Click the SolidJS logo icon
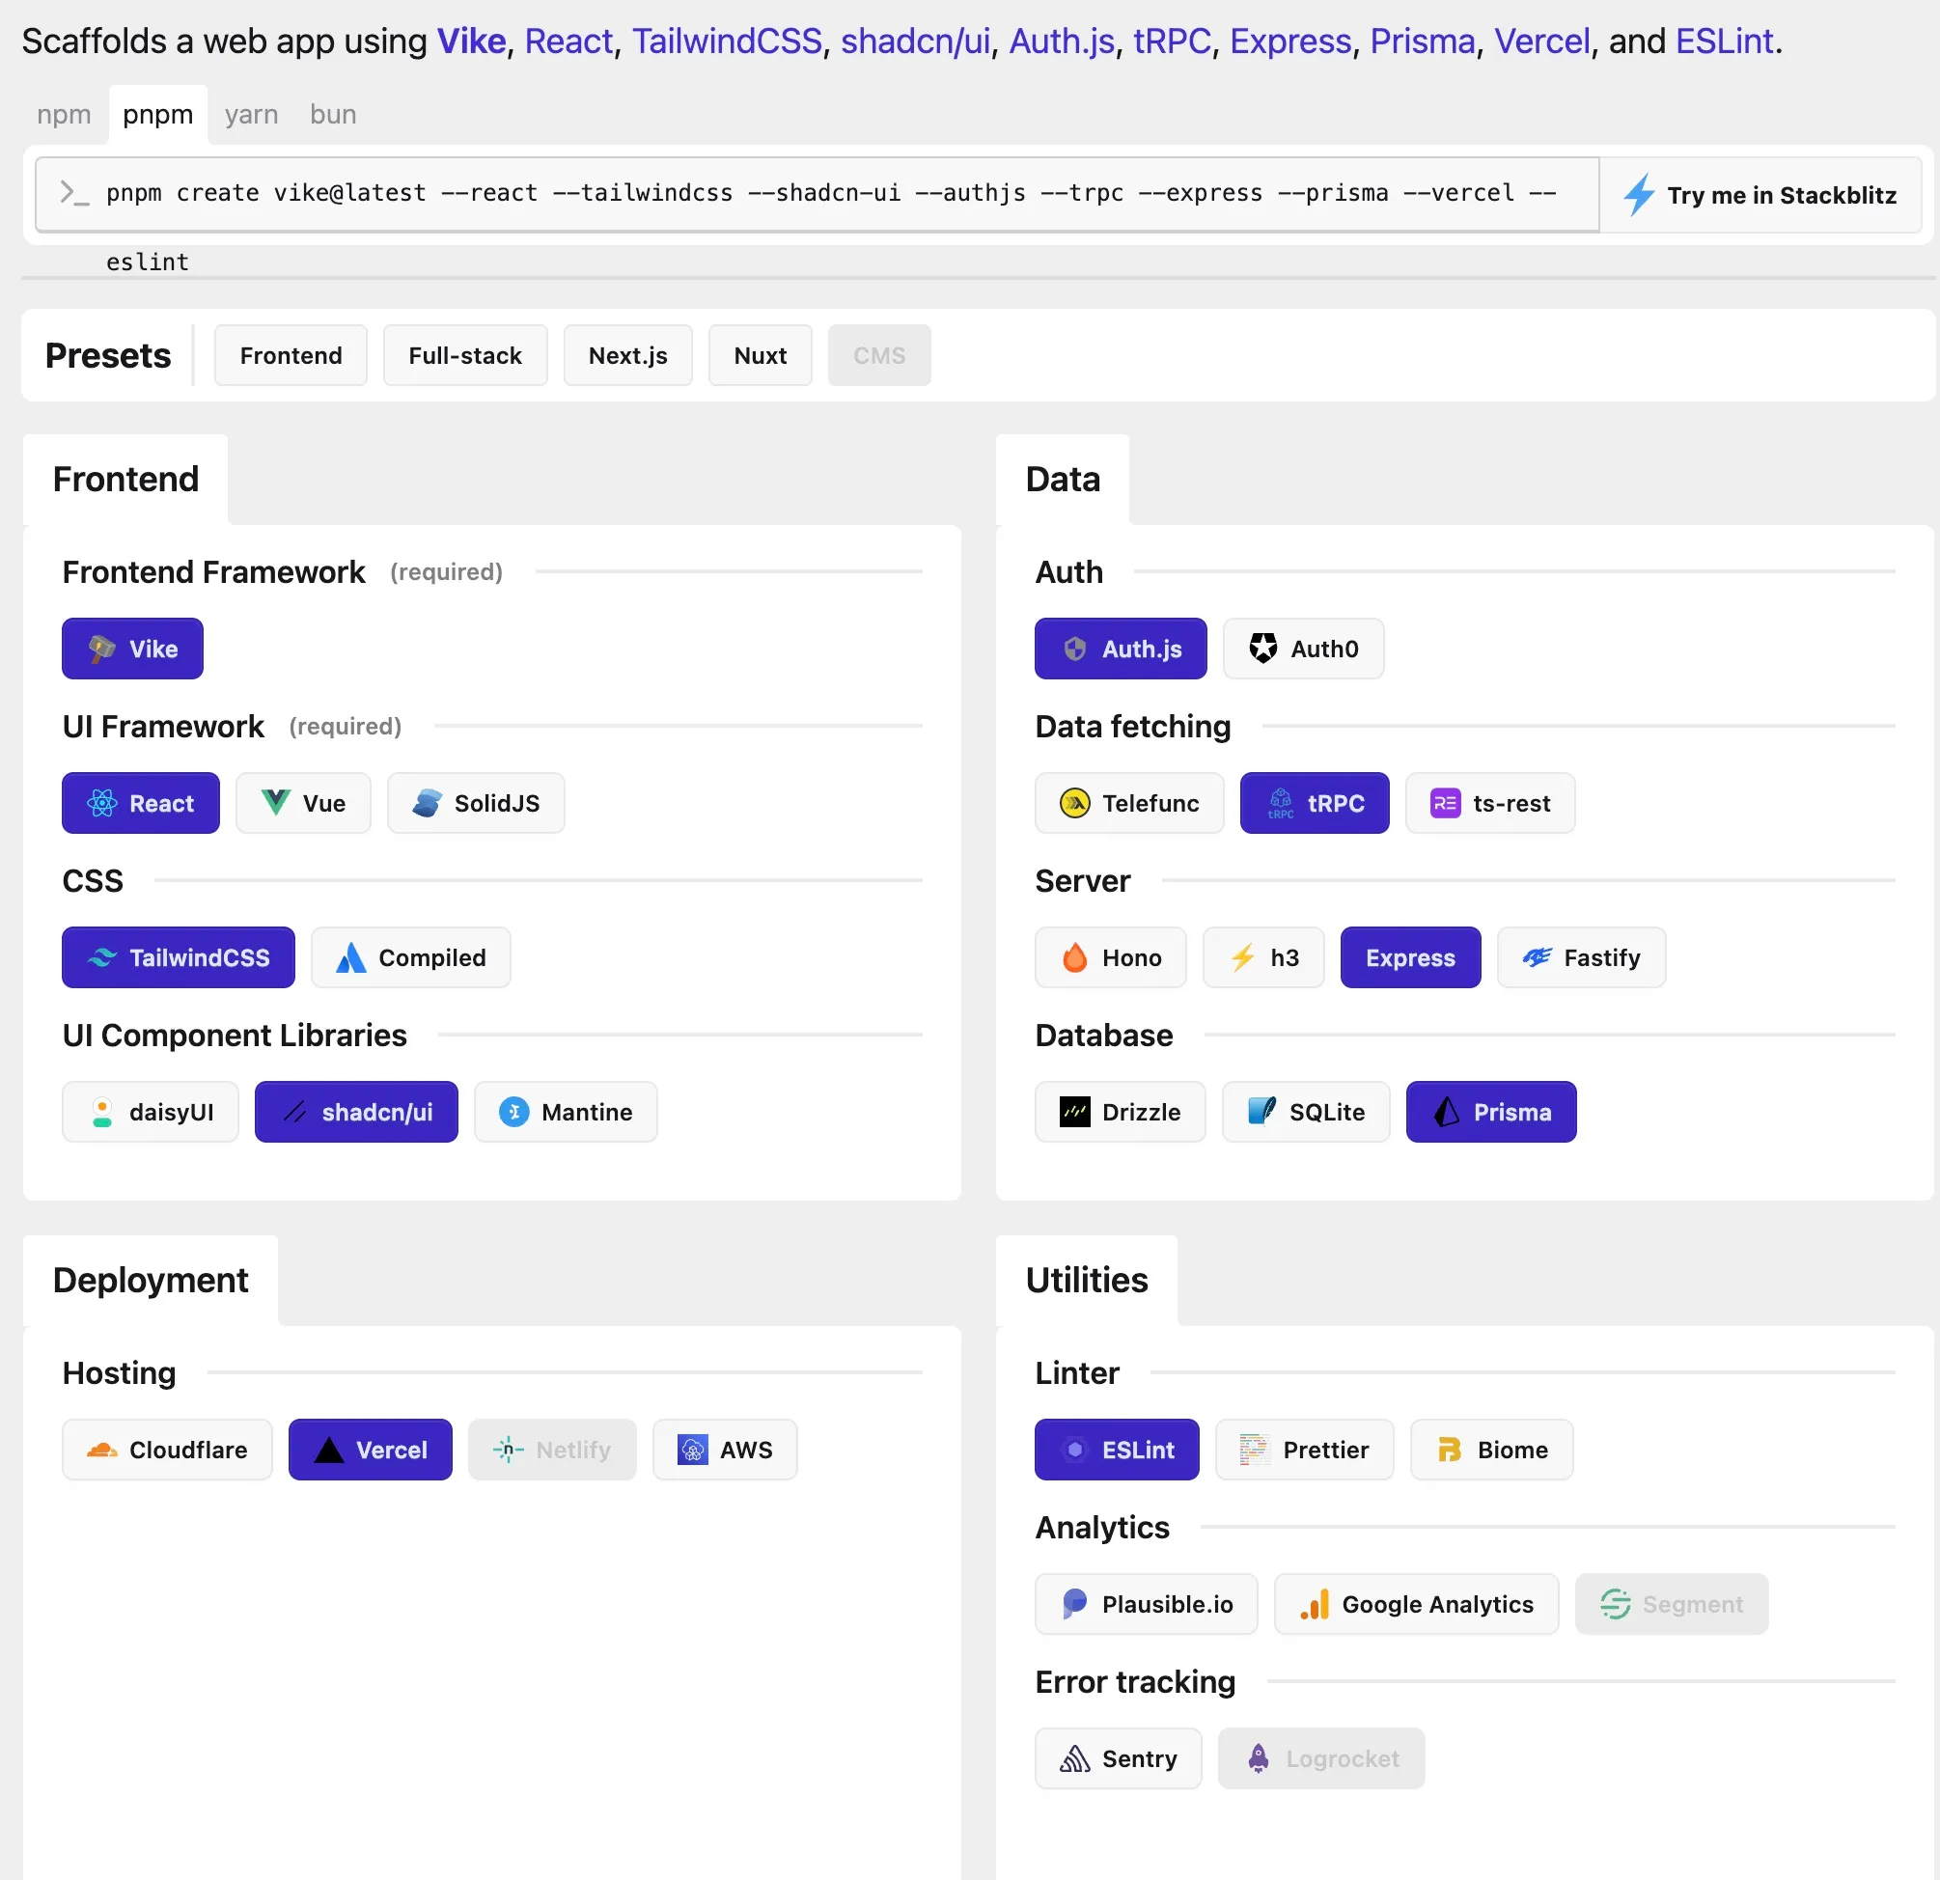This screenshot has height=1880, width=1940. [427, 802]
